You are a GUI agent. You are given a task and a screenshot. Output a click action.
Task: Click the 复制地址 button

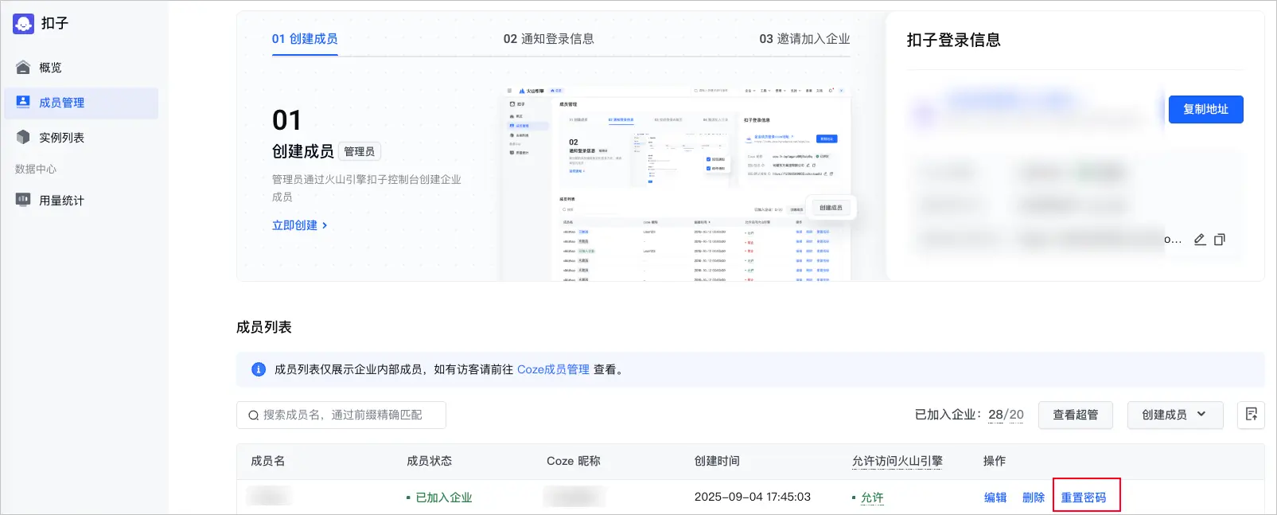1205,109
